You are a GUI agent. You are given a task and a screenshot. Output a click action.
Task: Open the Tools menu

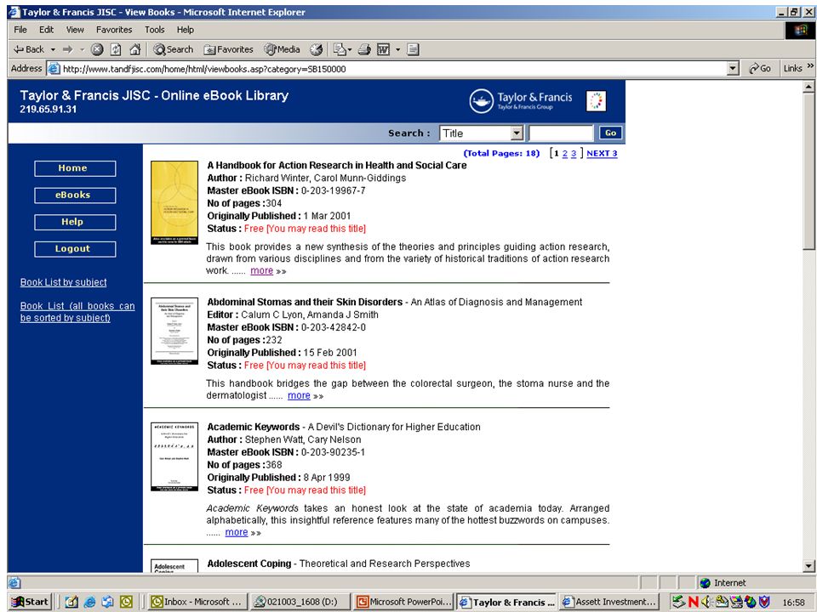click(155, 30)
